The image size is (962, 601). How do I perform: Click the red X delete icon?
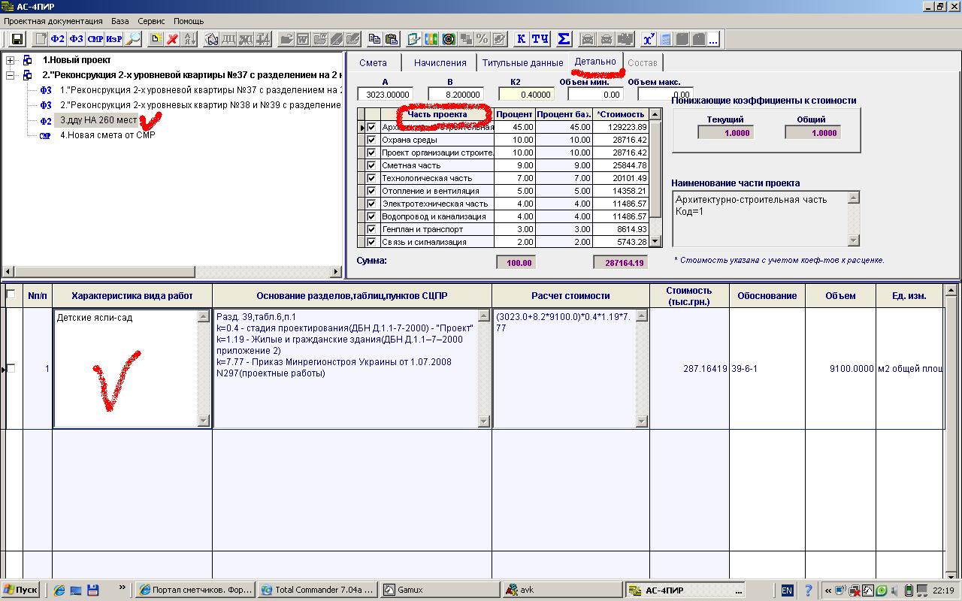point(172,39)
